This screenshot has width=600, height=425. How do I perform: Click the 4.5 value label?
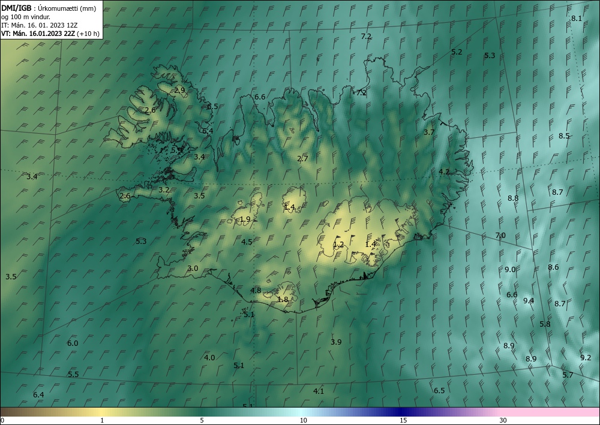[247, 242]
